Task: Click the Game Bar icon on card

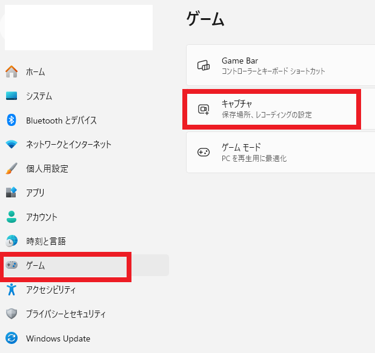Action: pyautogui.click(x=204, y=65)
